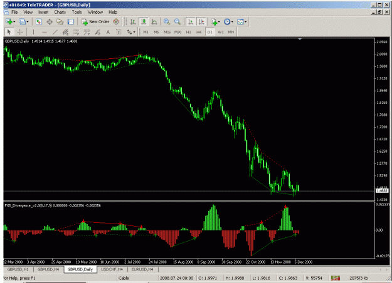The height and width of the screenshot is (283, 392).
Task: Open the Tools menu
Action: tap(77, 12)
